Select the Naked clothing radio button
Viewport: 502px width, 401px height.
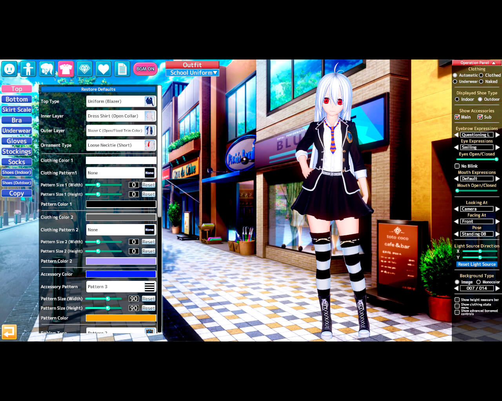pos(481,81)
